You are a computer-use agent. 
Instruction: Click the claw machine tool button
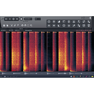(x=49, y=26)
